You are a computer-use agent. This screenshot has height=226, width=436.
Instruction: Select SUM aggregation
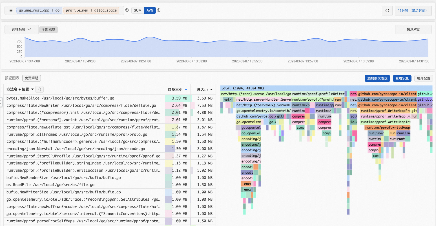click(138, 10)
